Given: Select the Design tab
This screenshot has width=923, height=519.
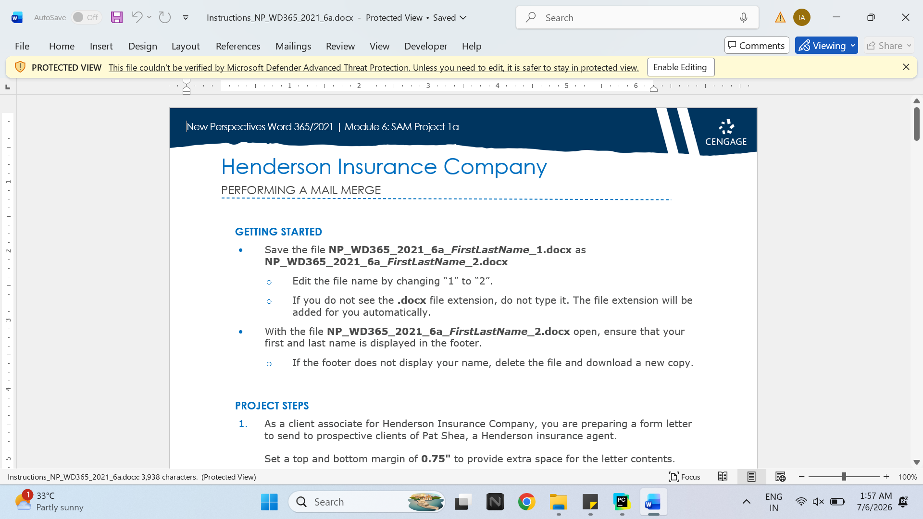Looking at the screenshot, I should click(x=142, y=46).
